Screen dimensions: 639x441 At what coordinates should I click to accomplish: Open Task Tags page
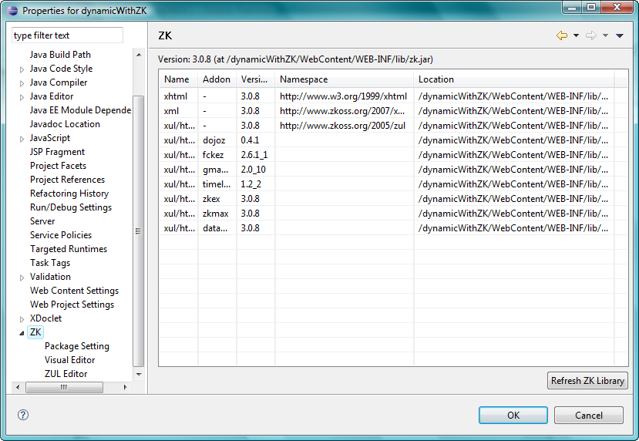point(50,262)
